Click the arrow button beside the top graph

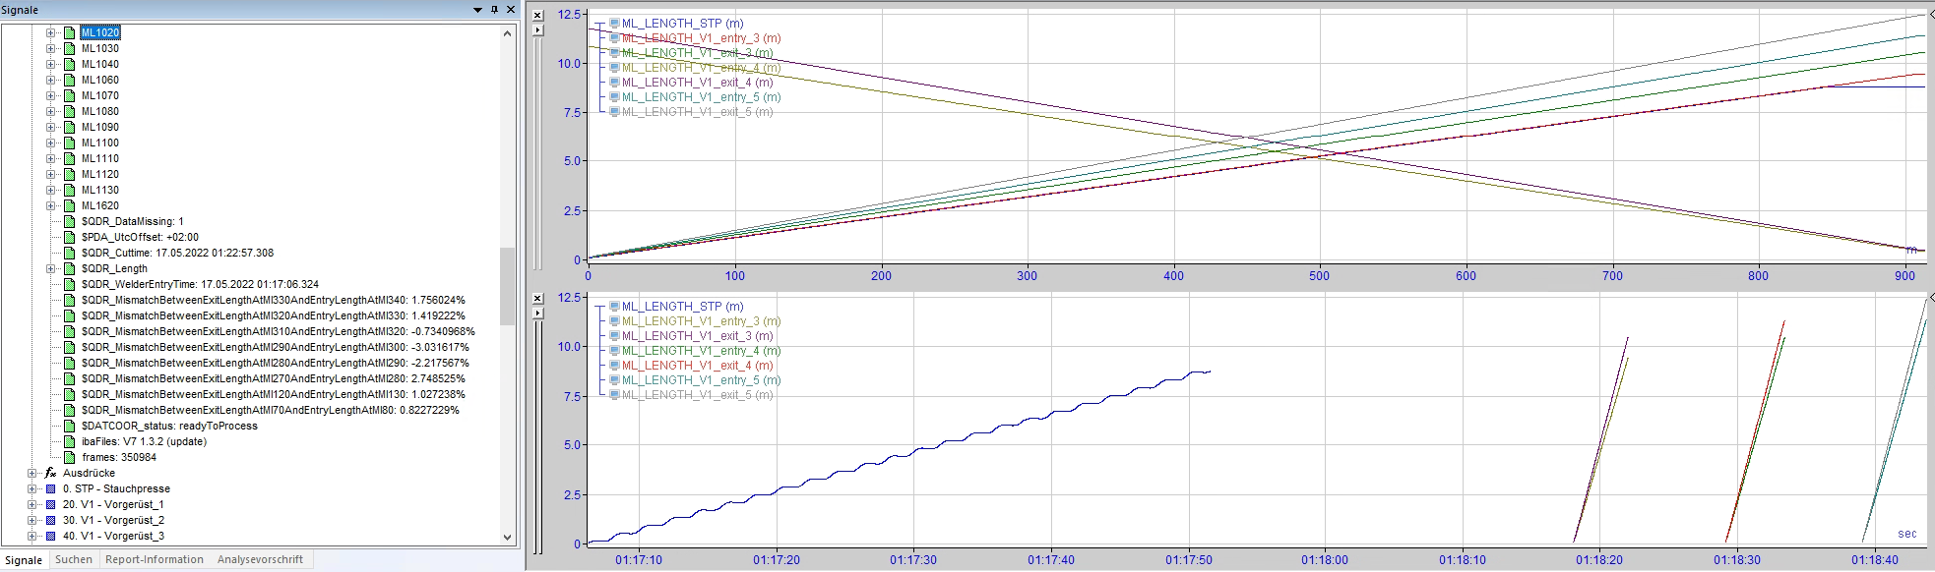(x=537, y=30)
